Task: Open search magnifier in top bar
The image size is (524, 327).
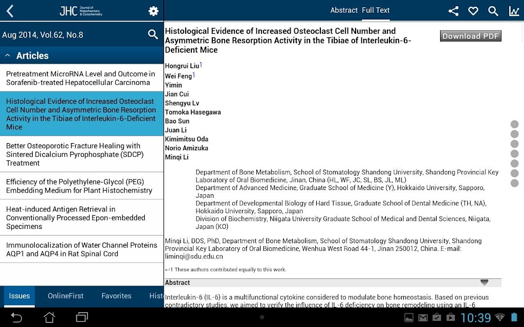Action: pyautogui.click(x=493, y=11)
